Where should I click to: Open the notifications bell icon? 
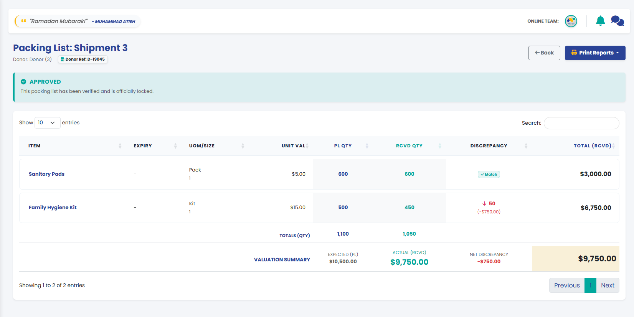pyautogui.click(x=600, y=21)
